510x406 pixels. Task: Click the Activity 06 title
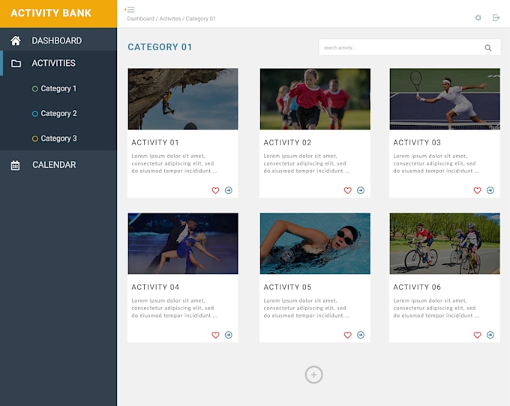click(x=417, y=287)
